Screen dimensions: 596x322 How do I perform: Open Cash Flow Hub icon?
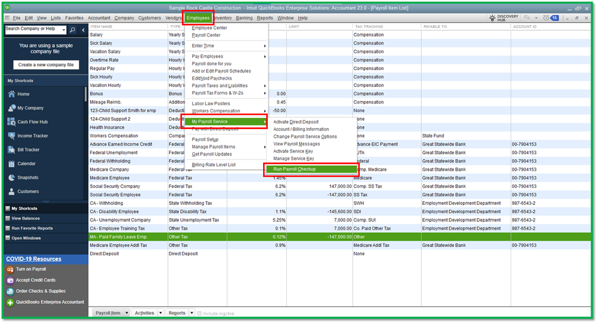point(11,122)
